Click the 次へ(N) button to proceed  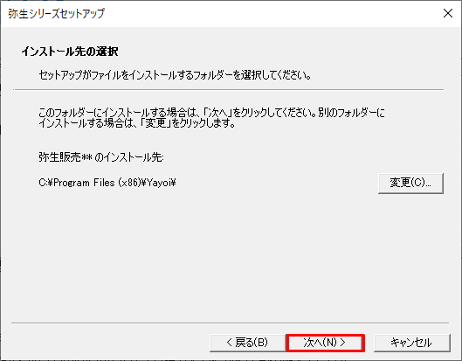click(x=325, y=343)
